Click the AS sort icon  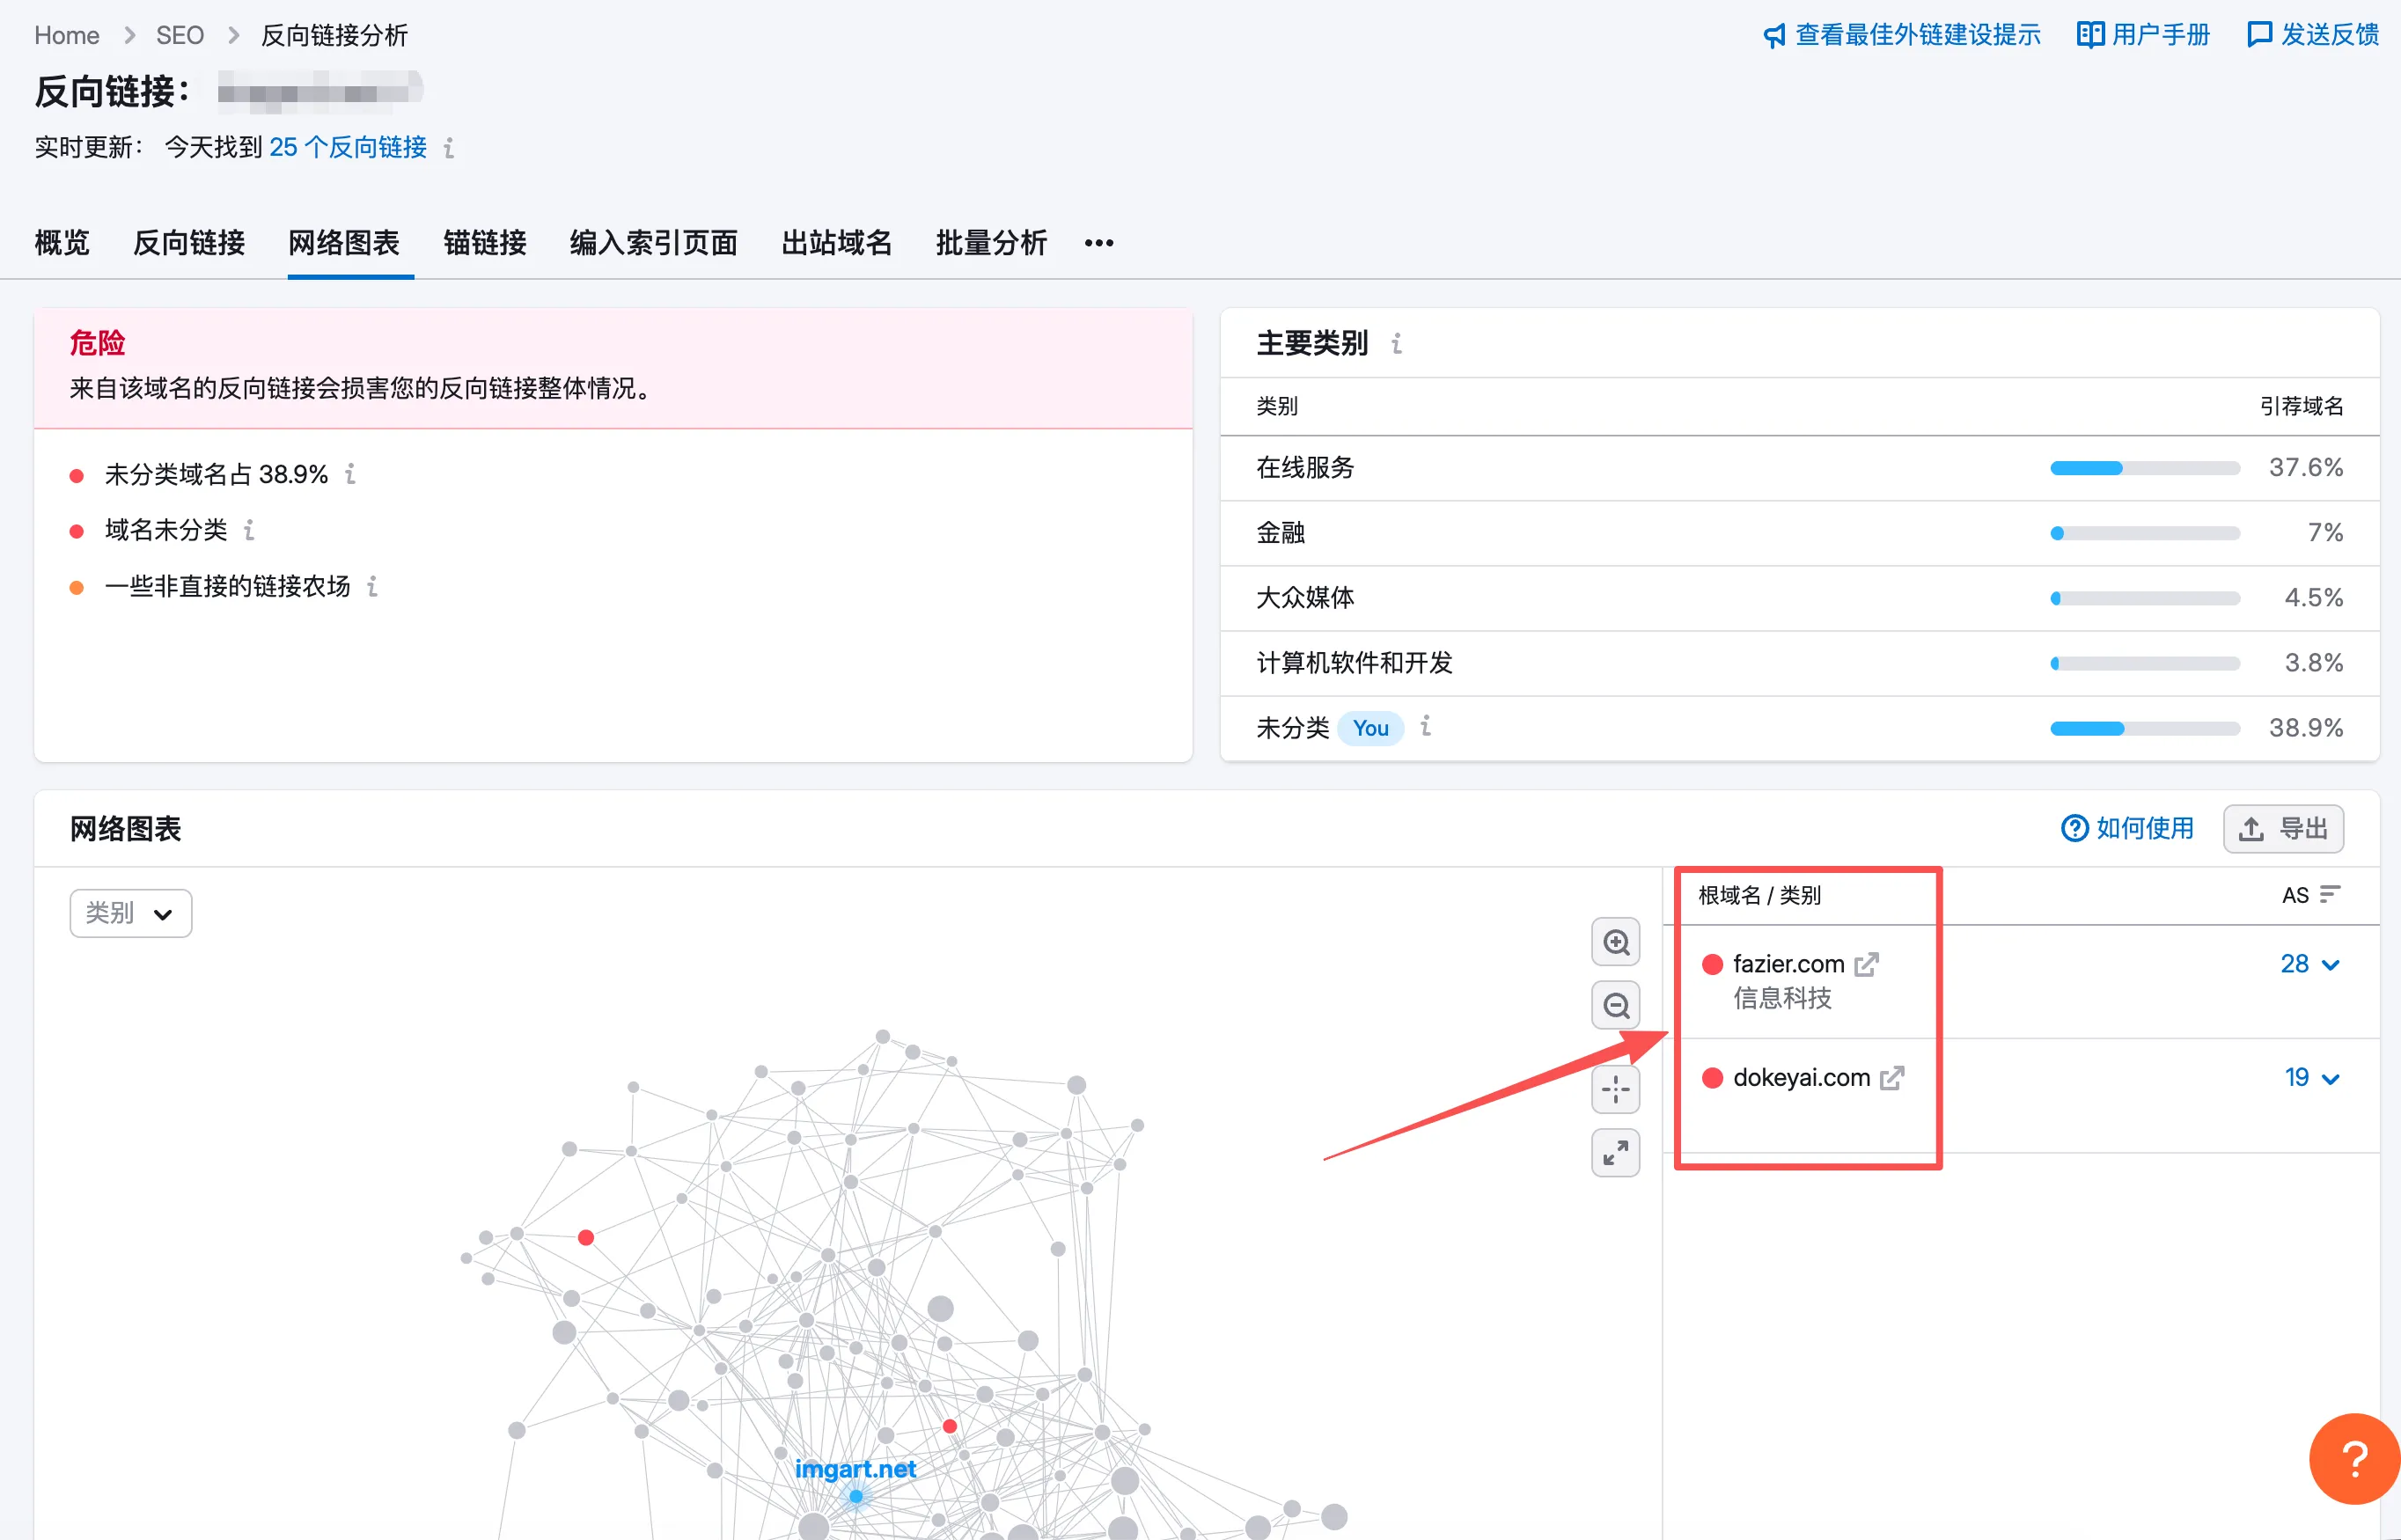(2330, 894)
